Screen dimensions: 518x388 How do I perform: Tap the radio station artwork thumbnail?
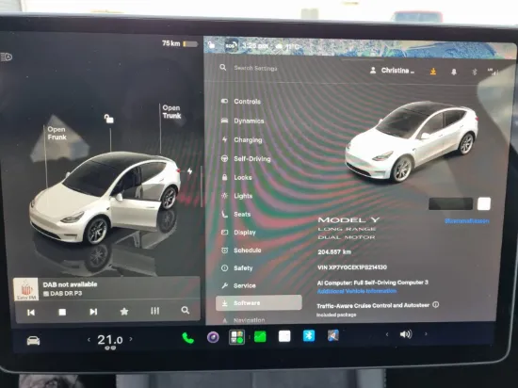point(25,289)
